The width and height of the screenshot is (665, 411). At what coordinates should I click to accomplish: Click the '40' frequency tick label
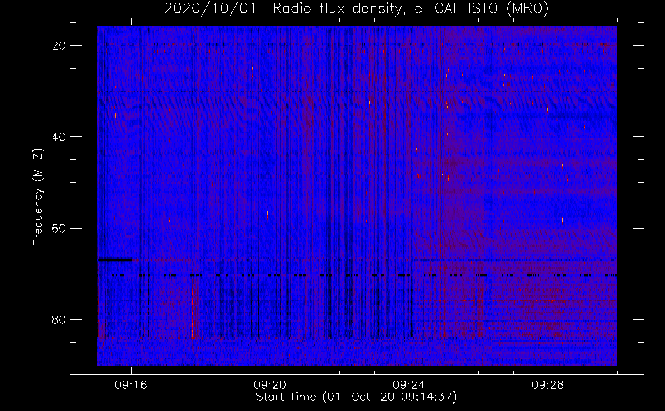coord(59,137)
